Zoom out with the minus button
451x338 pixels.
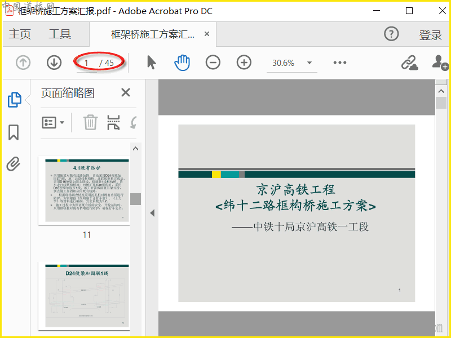click(213, 63)
